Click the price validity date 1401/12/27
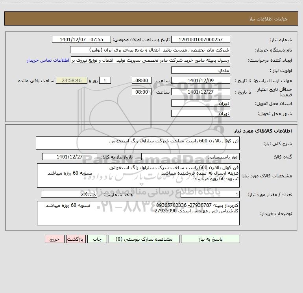Image resolution: width=303 pixels, height=293 pixels. (x=201, y=92)
